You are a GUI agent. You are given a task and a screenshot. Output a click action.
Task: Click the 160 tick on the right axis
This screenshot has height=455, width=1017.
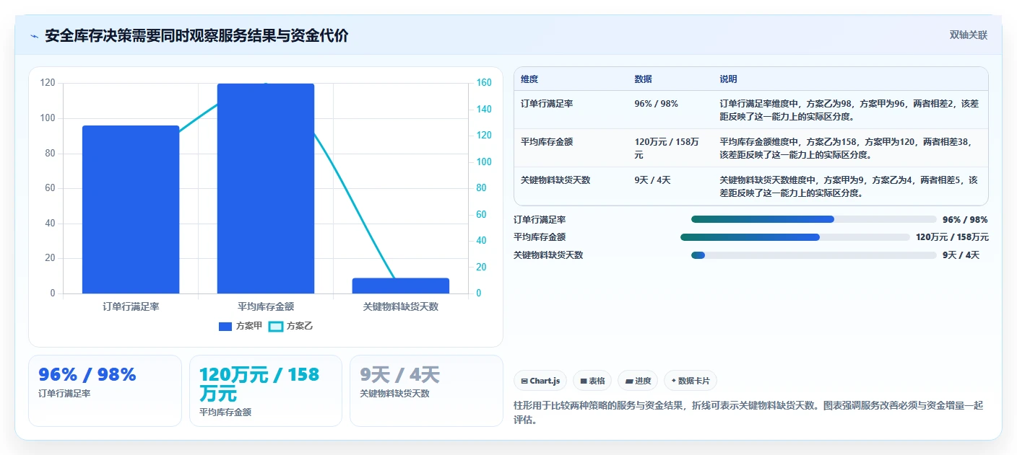pyautogui.click(x=483, y=83)
